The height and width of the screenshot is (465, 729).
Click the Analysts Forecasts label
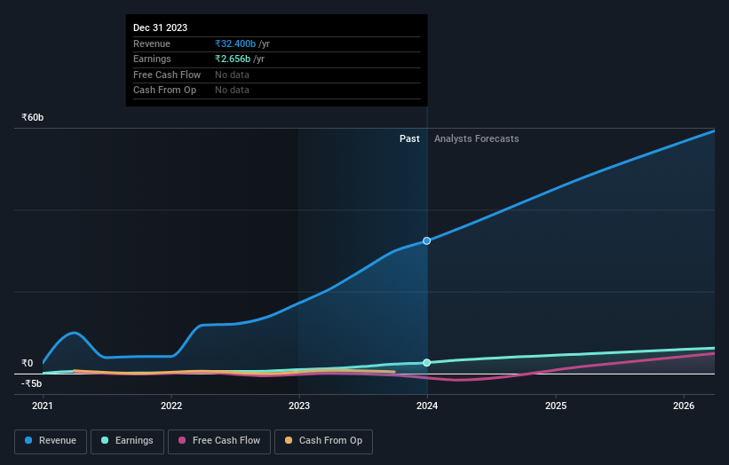tap(477, 139)
